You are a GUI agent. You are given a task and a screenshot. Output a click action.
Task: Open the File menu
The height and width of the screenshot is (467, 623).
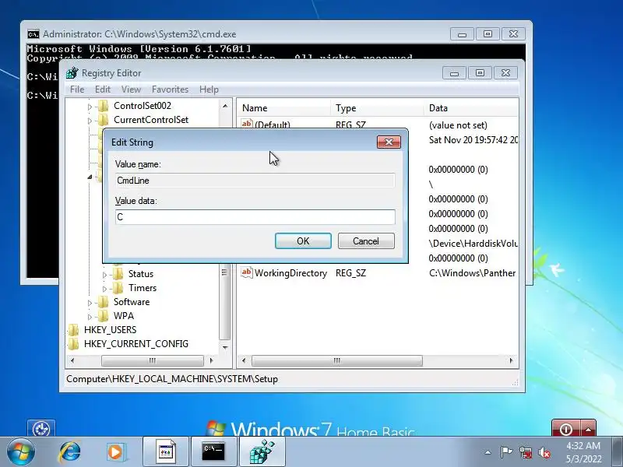(76, 90)
